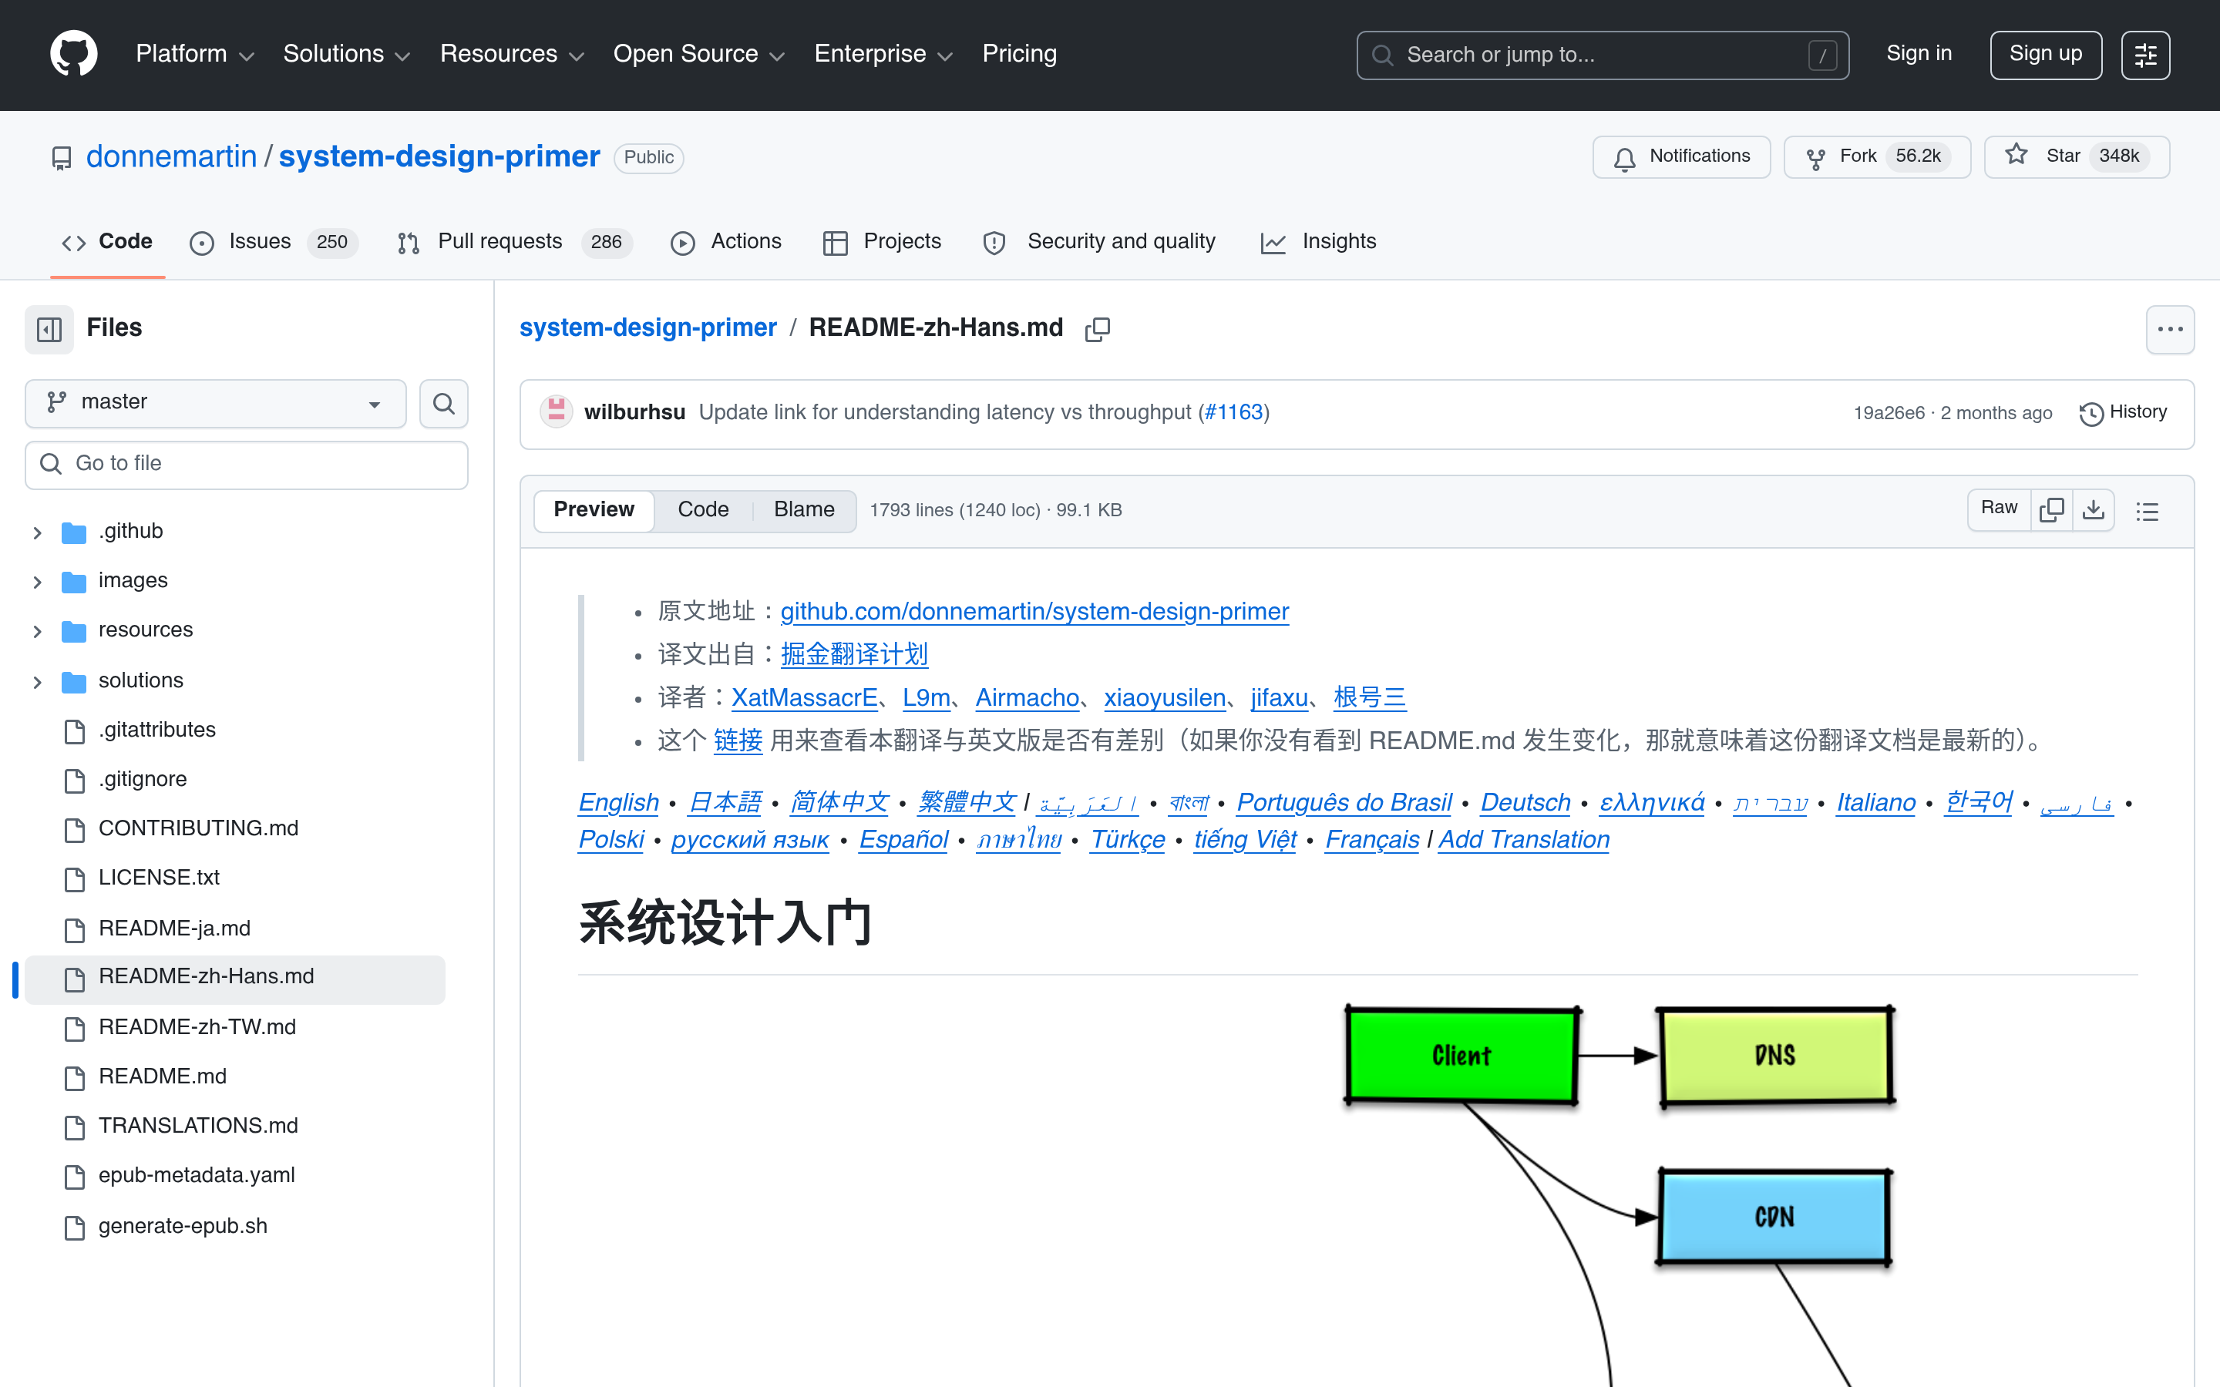Open the master branch dropdown
2220x1387 pixels.
coord(216,403)
